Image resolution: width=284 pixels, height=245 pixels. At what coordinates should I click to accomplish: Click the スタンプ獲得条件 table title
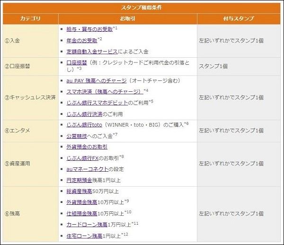pos(142,8)
